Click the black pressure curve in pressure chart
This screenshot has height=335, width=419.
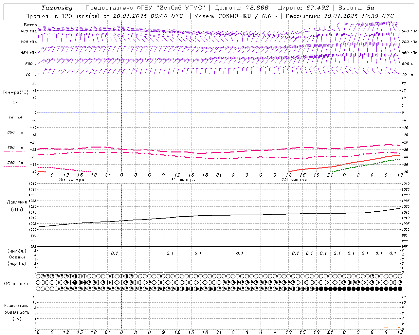219,215
